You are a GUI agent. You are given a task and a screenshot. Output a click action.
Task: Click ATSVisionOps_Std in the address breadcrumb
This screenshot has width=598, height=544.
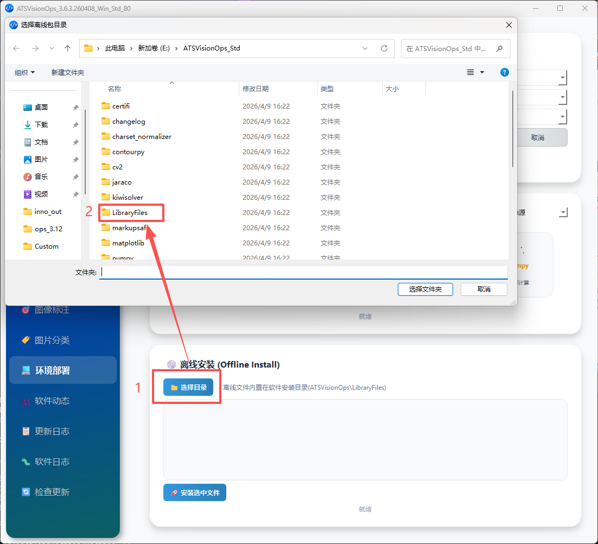[212, 48]
